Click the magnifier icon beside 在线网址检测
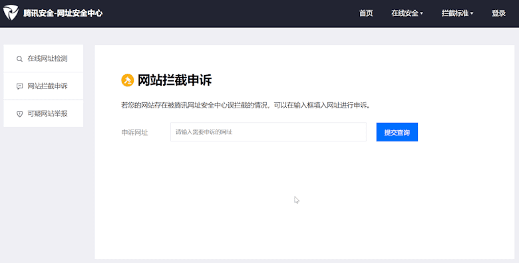The image size is (519, 263). (x=19, y=59)
